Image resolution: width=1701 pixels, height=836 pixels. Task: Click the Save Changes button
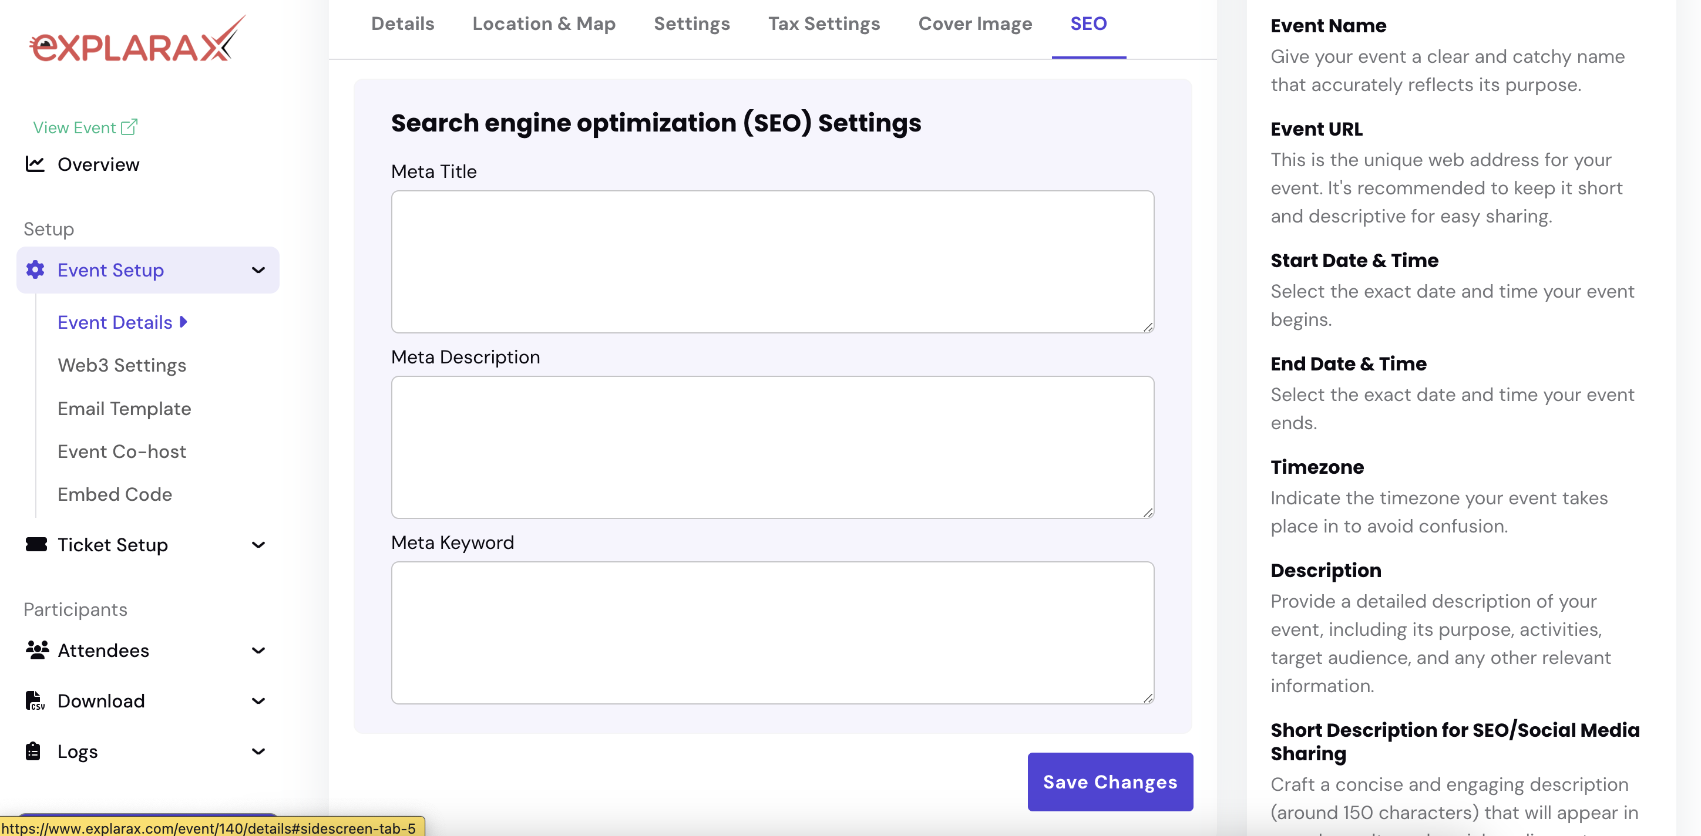point(1110,781)
